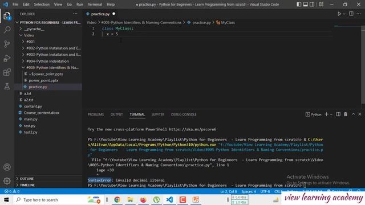
Task: Open the Help menu
Action: (x=111, y=5)
